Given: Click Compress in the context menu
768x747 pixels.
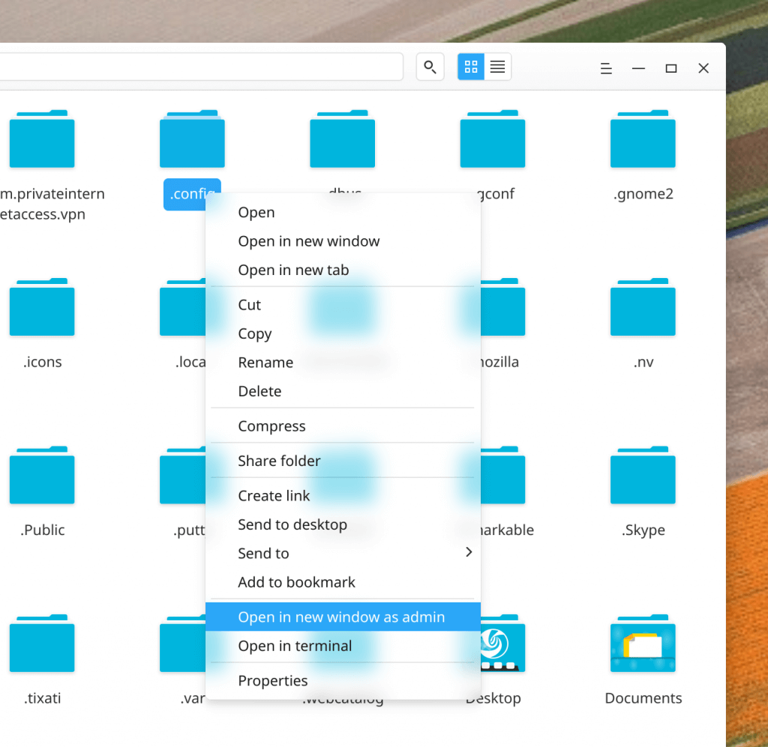Looking at the screenshot, I should click(271, 426).
